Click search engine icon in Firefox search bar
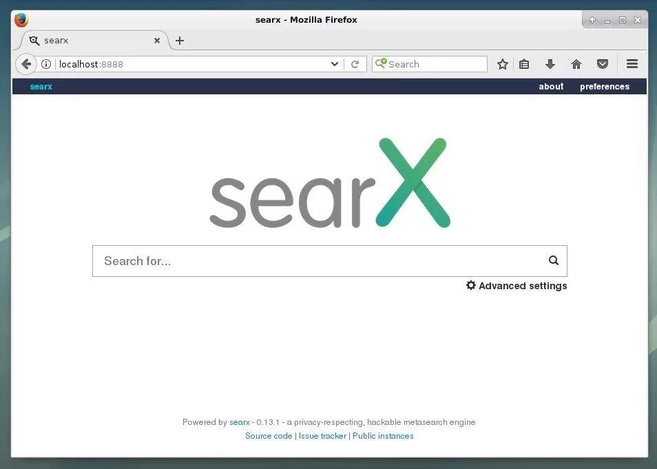This screenshot has height=469, width=657. point(380,63)
